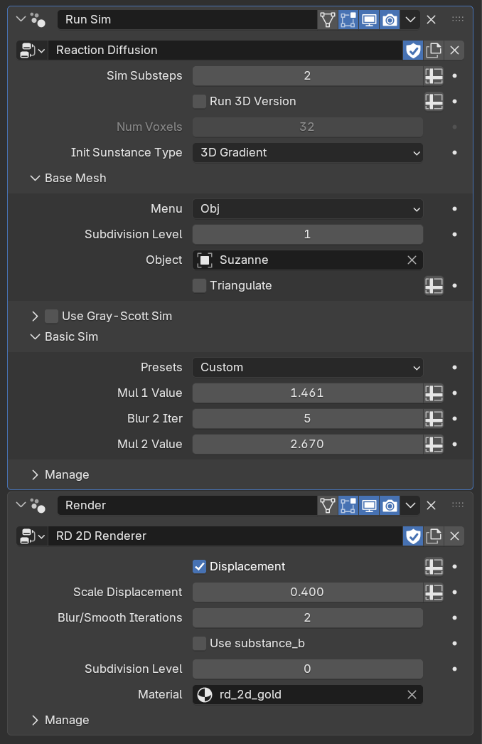Expand the Use Gray-Scott Sim subpanel
This screenshot has height=744, width=482.
click(35, 316)
